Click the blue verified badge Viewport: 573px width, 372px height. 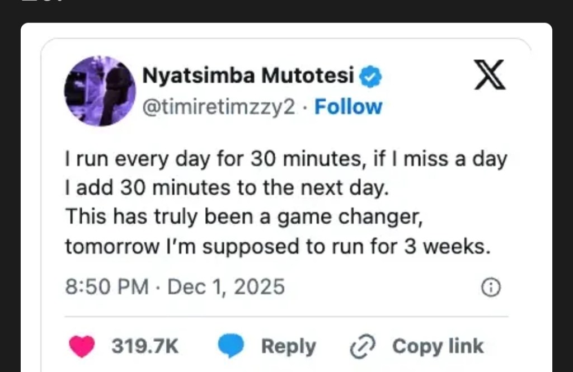370,77
